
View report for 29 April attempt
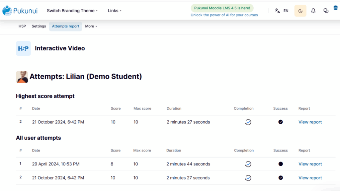(310, 164)
